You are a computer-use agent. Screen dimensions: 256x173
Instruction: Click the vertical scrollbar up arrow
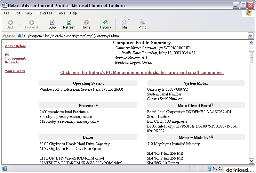pos(252,43)
